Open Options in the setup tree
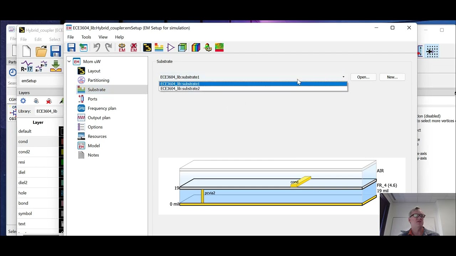The width and height of the screenshot is (456, 256). (95, 127)
